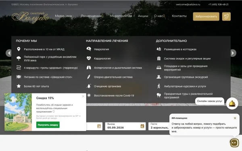This screenshot has width=242, height=151.
Task: Click the Неврология link
Action: (102, 49)
